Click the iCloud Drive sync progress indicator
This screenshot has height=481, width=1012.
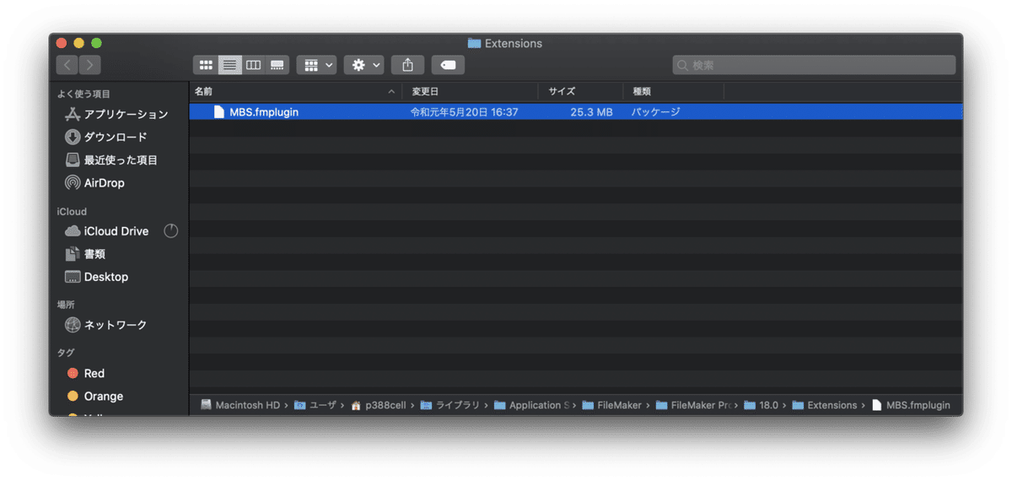(171, 231)
